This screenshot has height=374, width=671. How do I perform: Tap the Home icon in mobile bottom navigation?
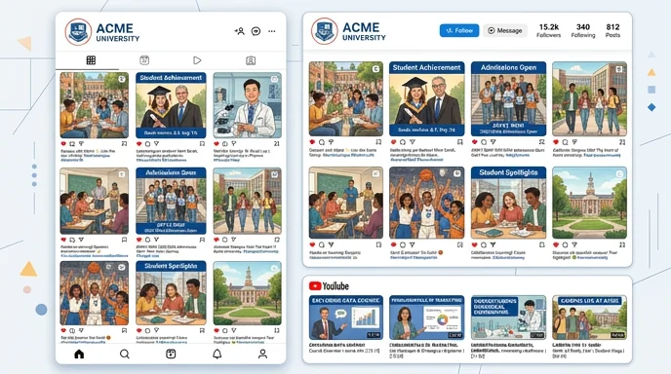pos(79,354)
